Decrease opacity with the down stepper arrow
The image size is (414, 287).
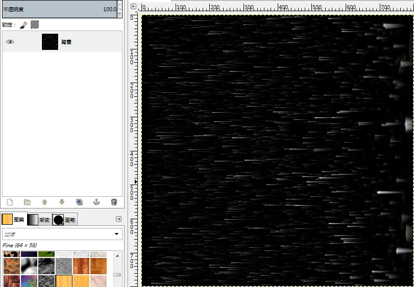pos(120,13)
